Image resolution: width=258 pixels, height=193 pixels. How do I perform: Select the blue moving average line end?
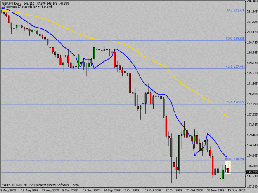pyautogui.click(x=226, y=157)
